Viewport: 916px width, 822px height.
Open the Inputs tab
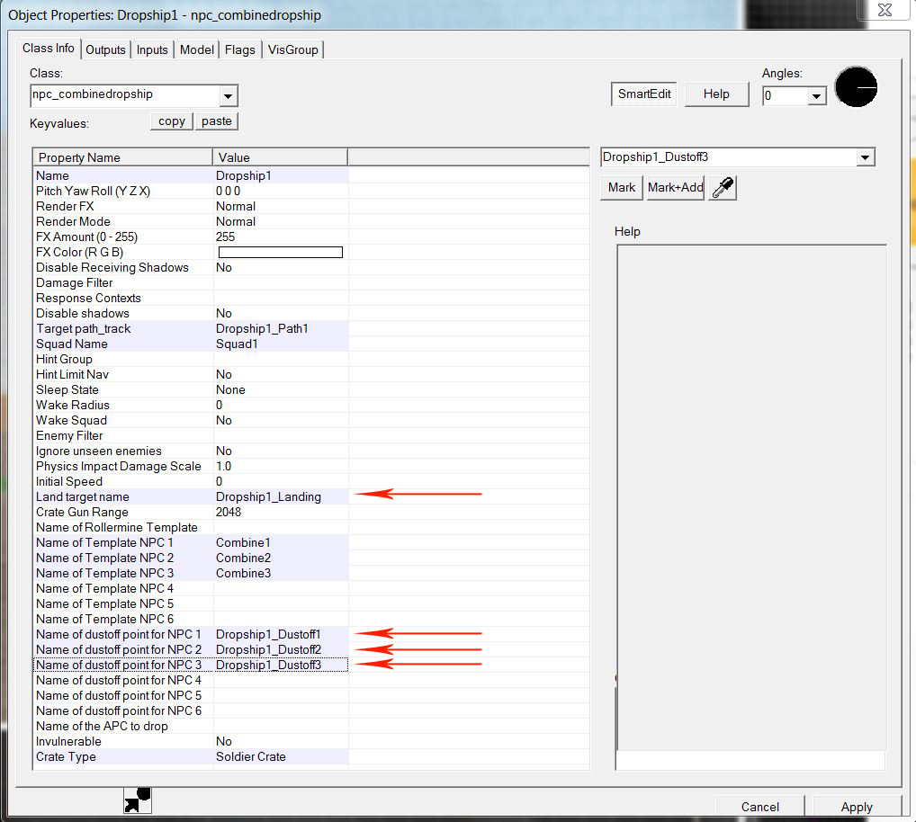click(152, 49)
